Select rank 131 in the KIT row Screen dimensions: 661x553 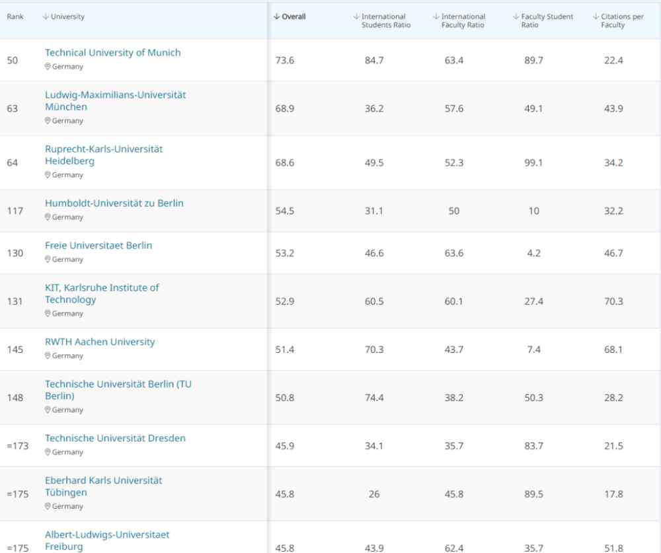coord(15,301)
